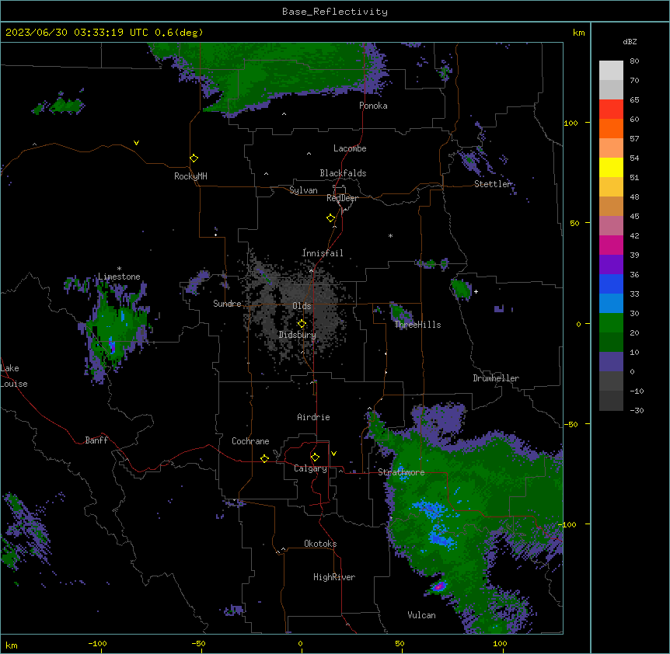Click the yellow V marker northwest of RockyMH
Viewport: 670px width, 654px height.
click(x=136, y=143)
